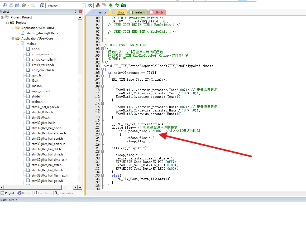Viewport: 306px width, 244px height.
Task: Click the stm32g0xx_hal_flash.h file icon
Action: tap(28, 170)
